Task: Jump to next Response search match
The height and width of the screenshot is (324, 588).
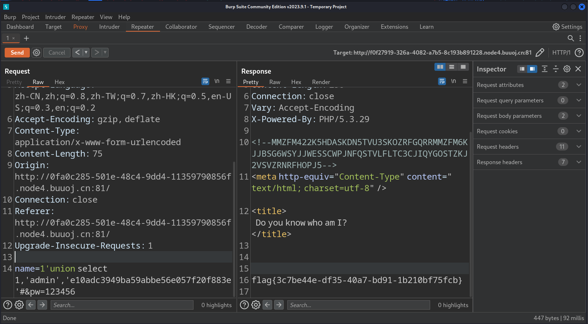Action: 279,305
